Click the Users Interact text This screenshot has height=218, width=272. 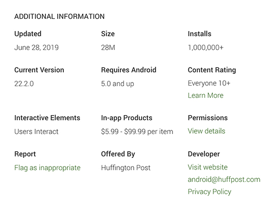(x=36, y=131)
